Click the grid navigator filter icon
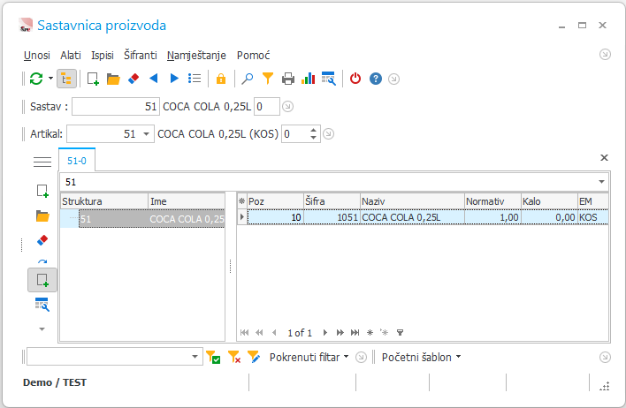The height and width of the screenshot is (408, 626). point(400,332)
